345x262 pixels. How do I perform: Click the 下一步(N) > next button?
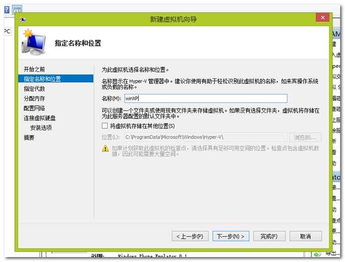231,236
